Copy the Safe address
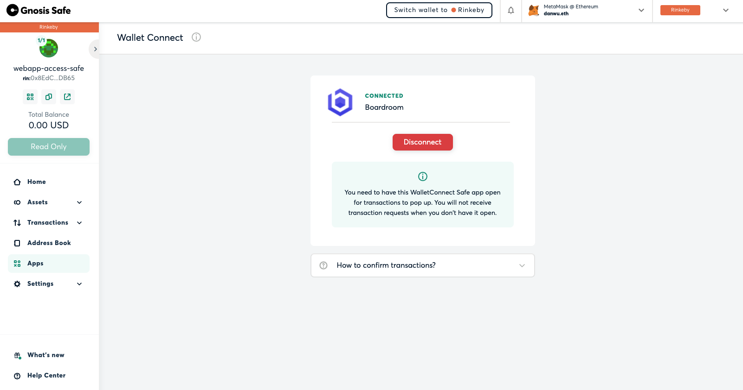 point(49,97)
